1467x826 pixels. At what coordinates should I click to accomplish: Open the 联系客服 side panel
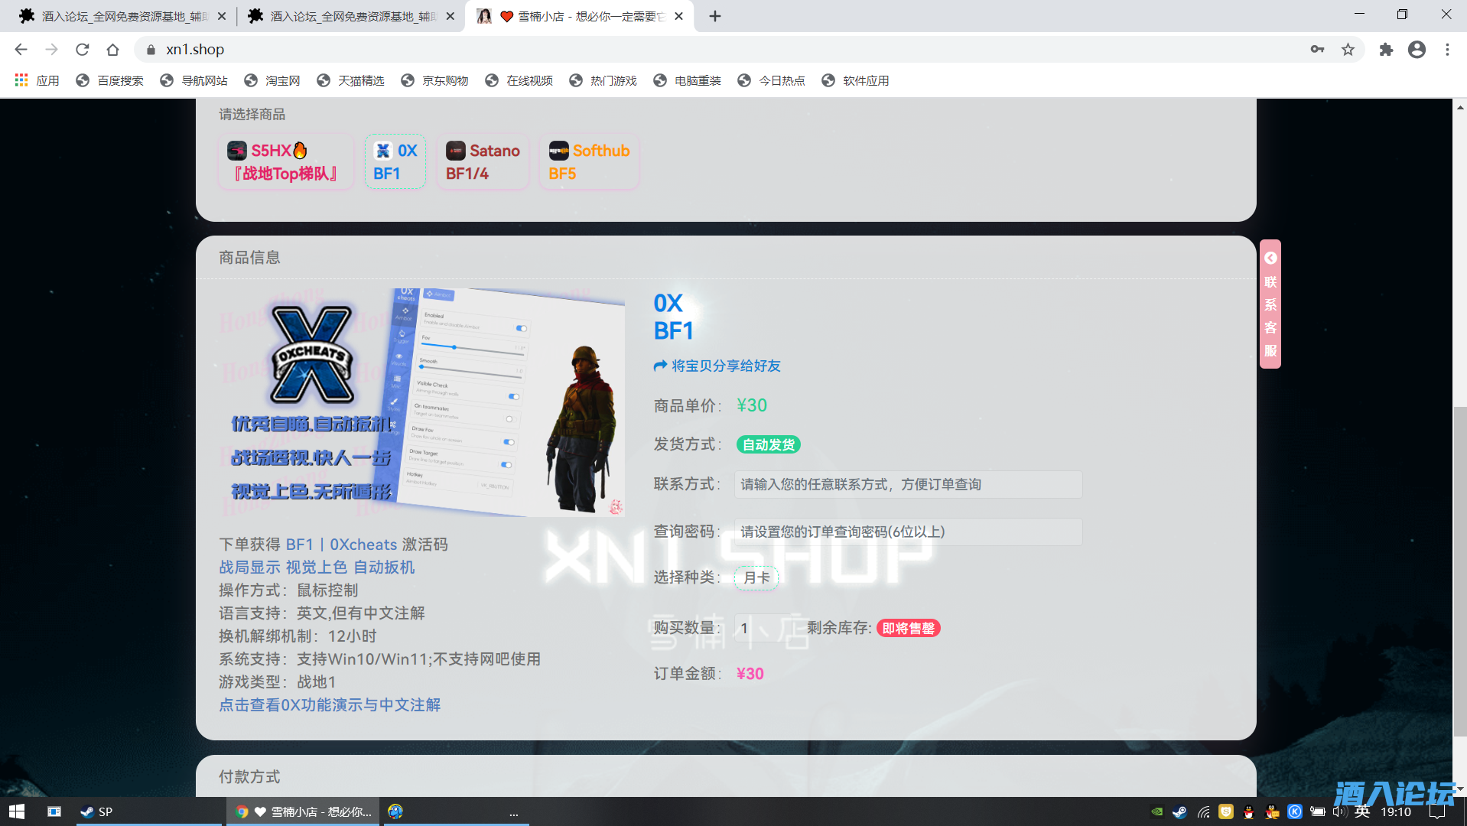[1270, 304]
